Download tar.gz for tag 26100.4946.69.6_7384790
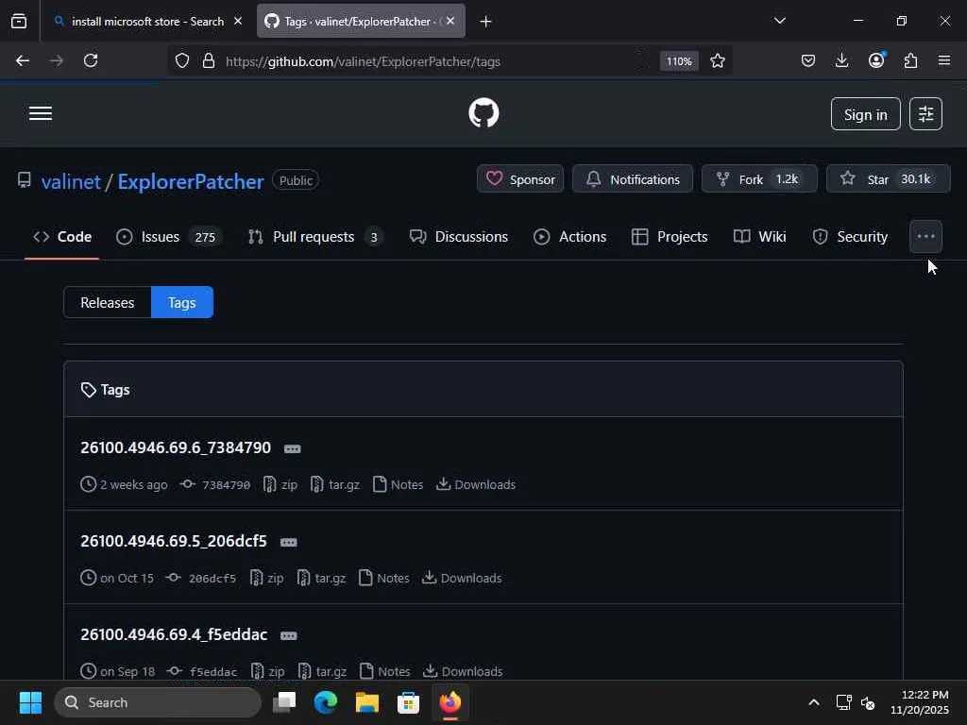Image resolution: width=967 pixels, height=725 pixels. (335, 484)
